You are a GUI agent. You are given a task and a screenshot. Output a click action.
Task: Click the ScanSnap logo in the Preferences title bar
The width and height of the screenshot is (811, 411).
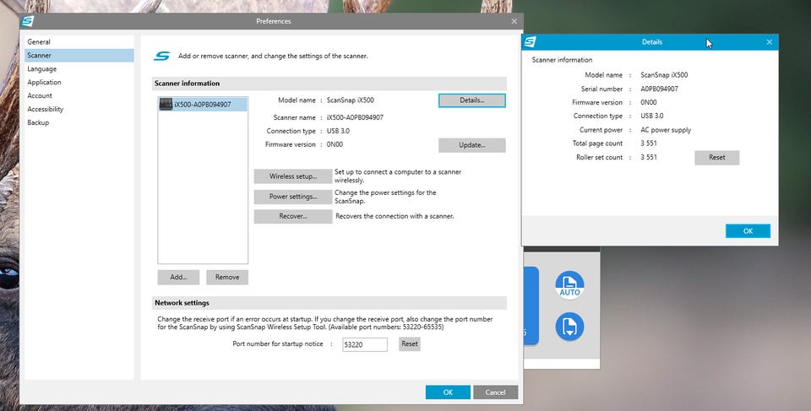coord(27,21)
